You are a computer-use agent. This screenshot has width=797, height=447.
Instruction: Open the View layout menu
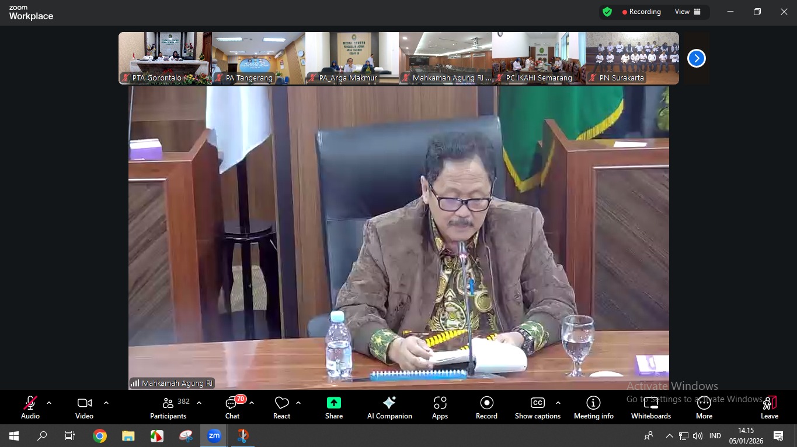(x=687, y=12)
